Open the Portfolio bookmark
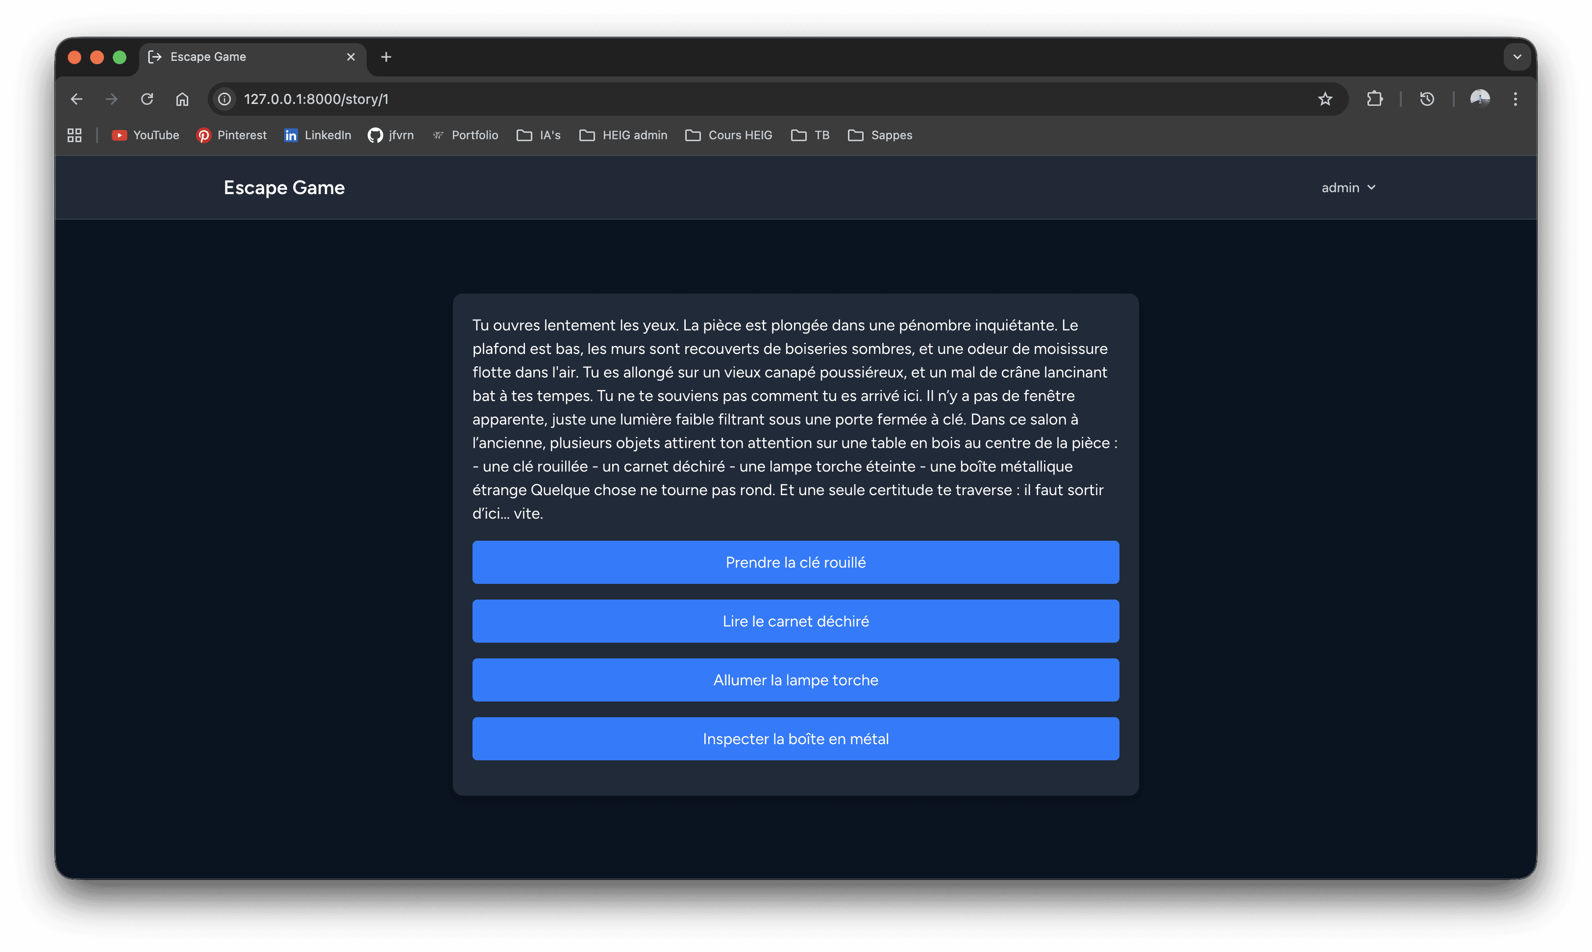The image size is (1592, 952). pos(466,135)
